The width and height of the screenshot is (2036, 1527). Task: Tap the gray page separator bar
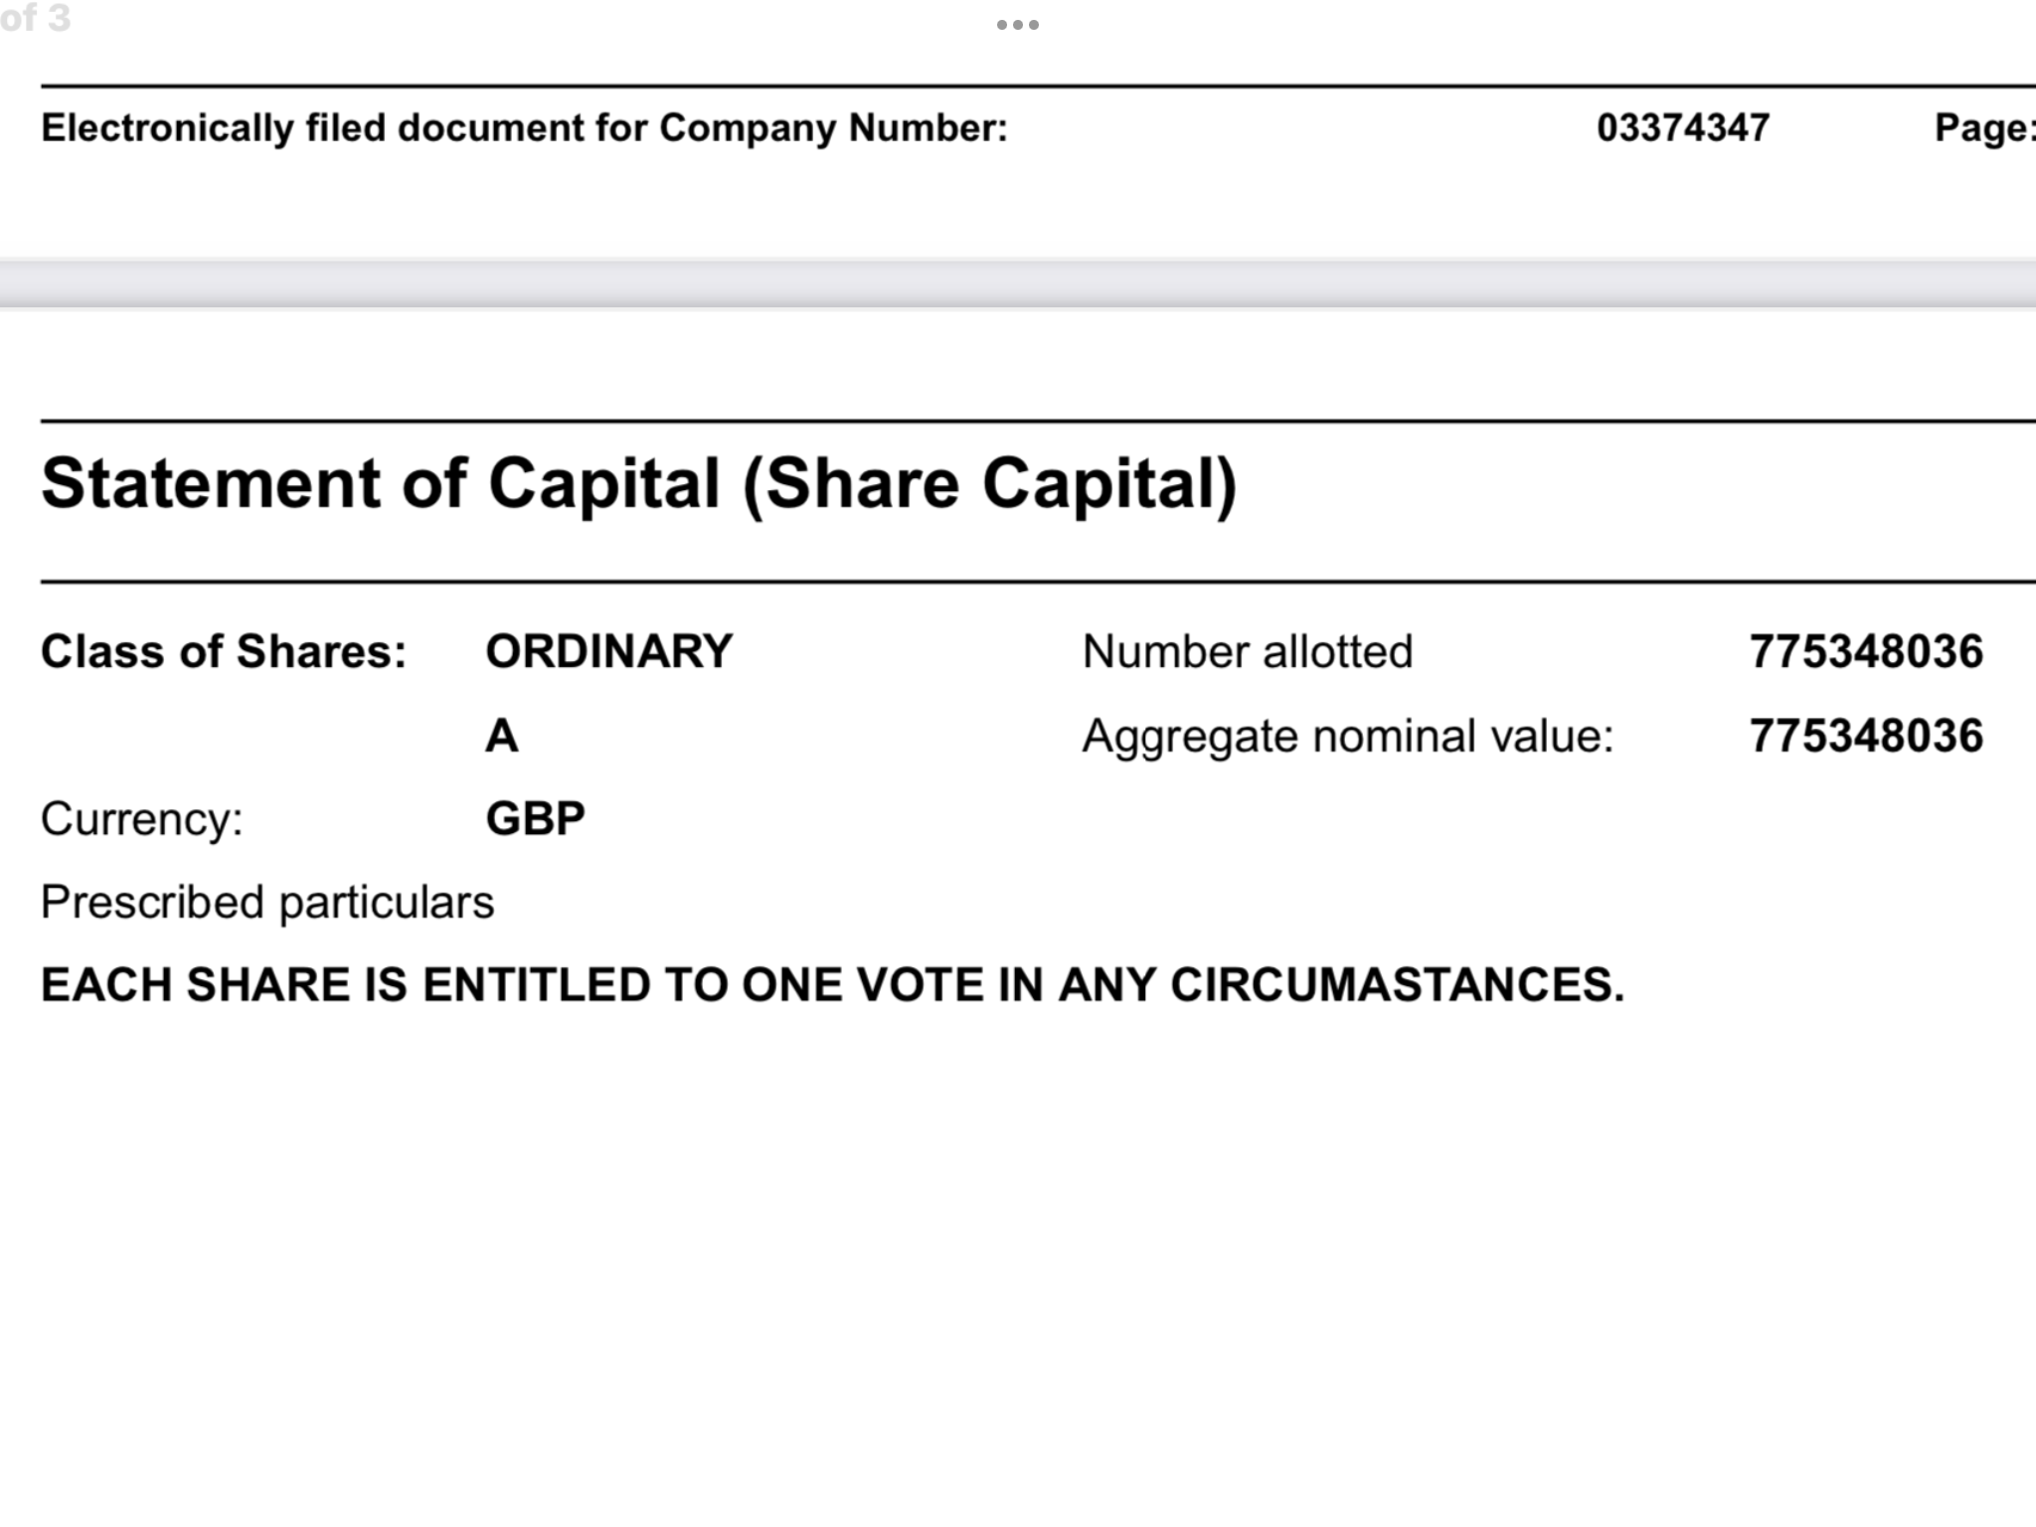tap(1018, 284)
